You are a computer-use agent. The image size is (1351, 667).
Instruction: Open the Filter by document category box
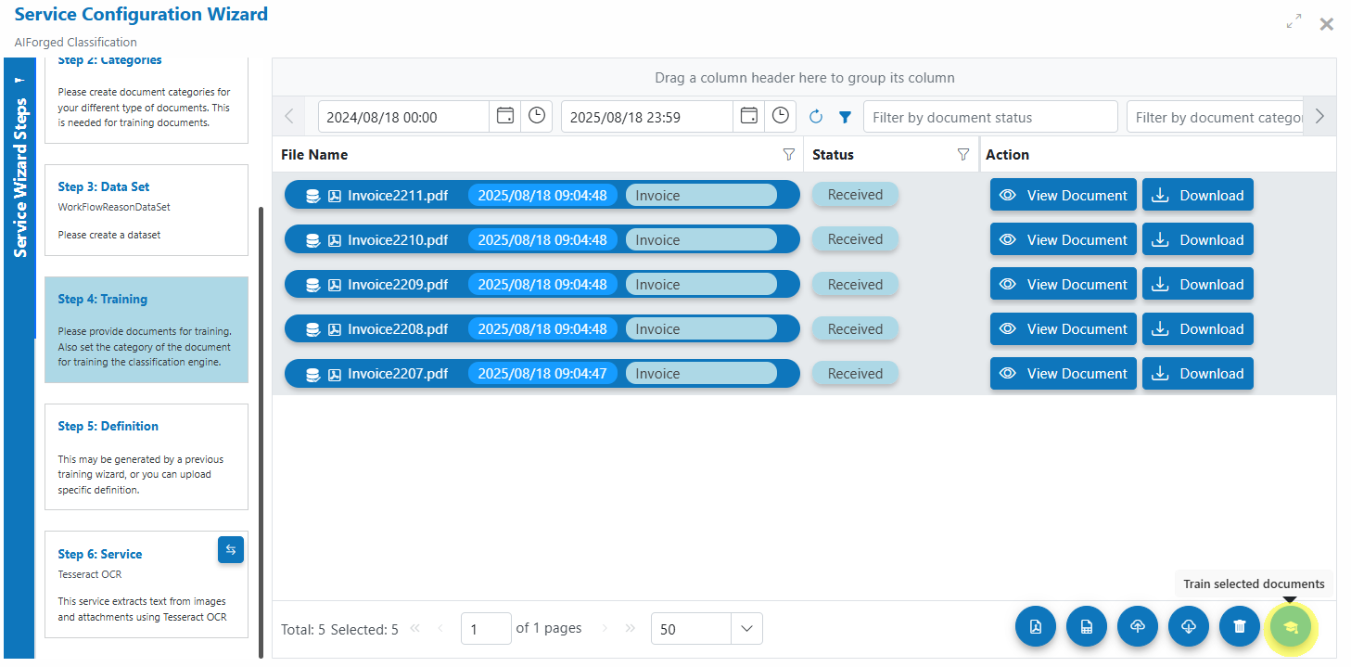(1215, 117)
